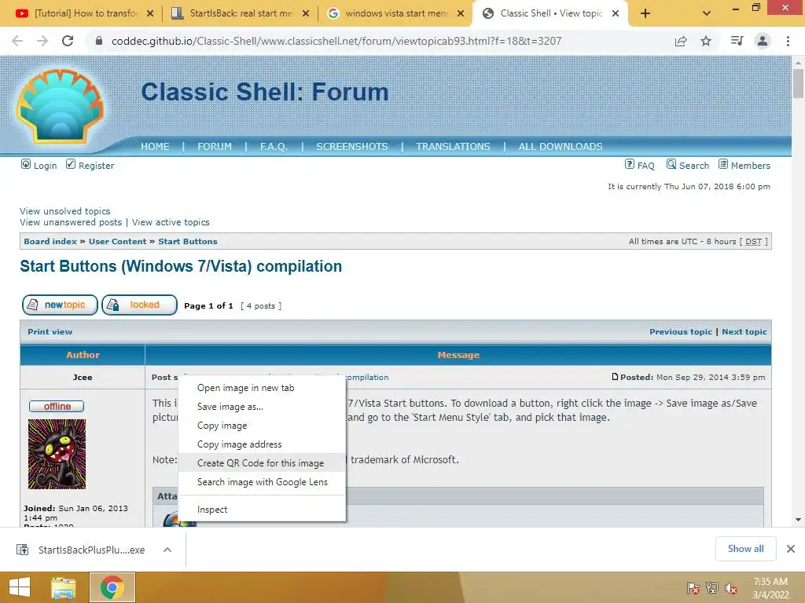Viewport: 805px width, 603px height.
Task: Click the new topic button
Action: coord(60,305)
